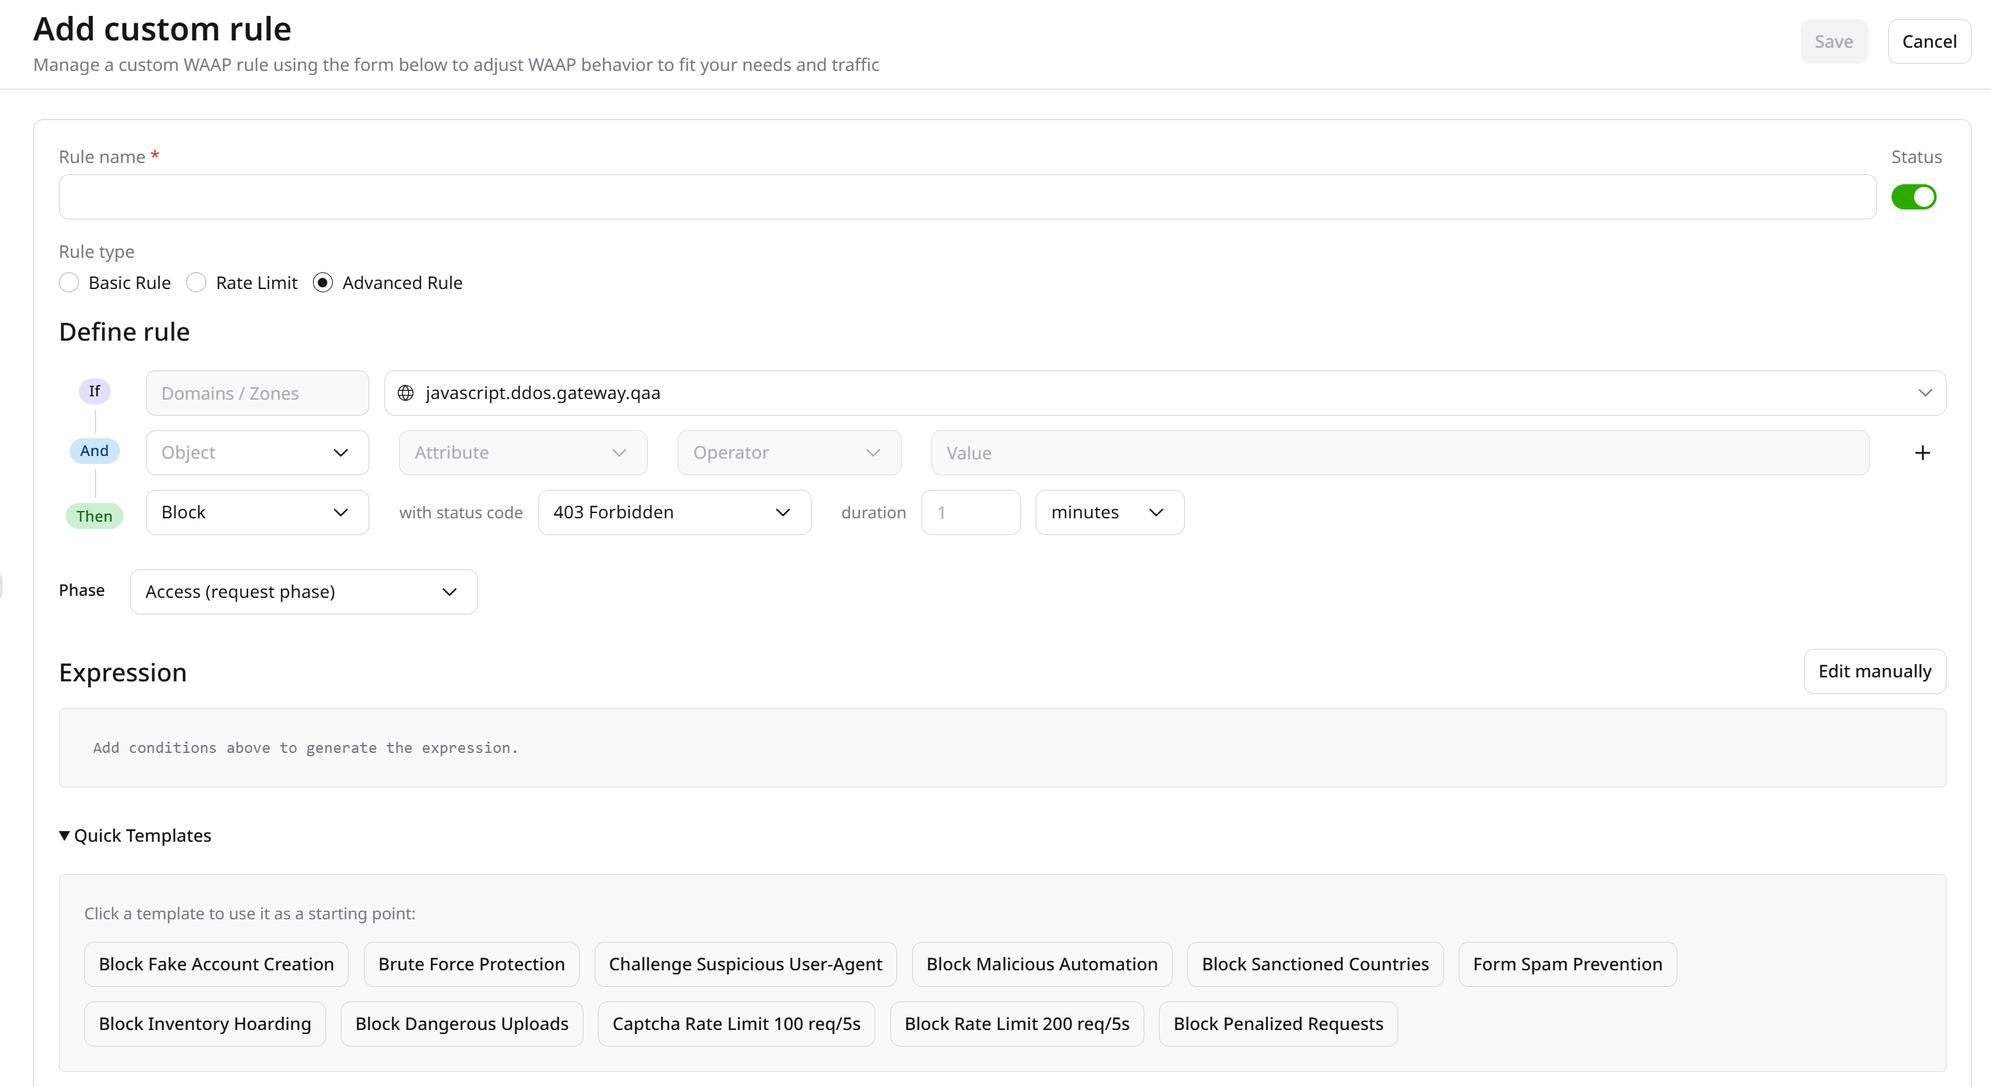This screenshot has width=1991, height=1087.
Task: Apply Block Penalized Requests template
Action: 1278,1025
